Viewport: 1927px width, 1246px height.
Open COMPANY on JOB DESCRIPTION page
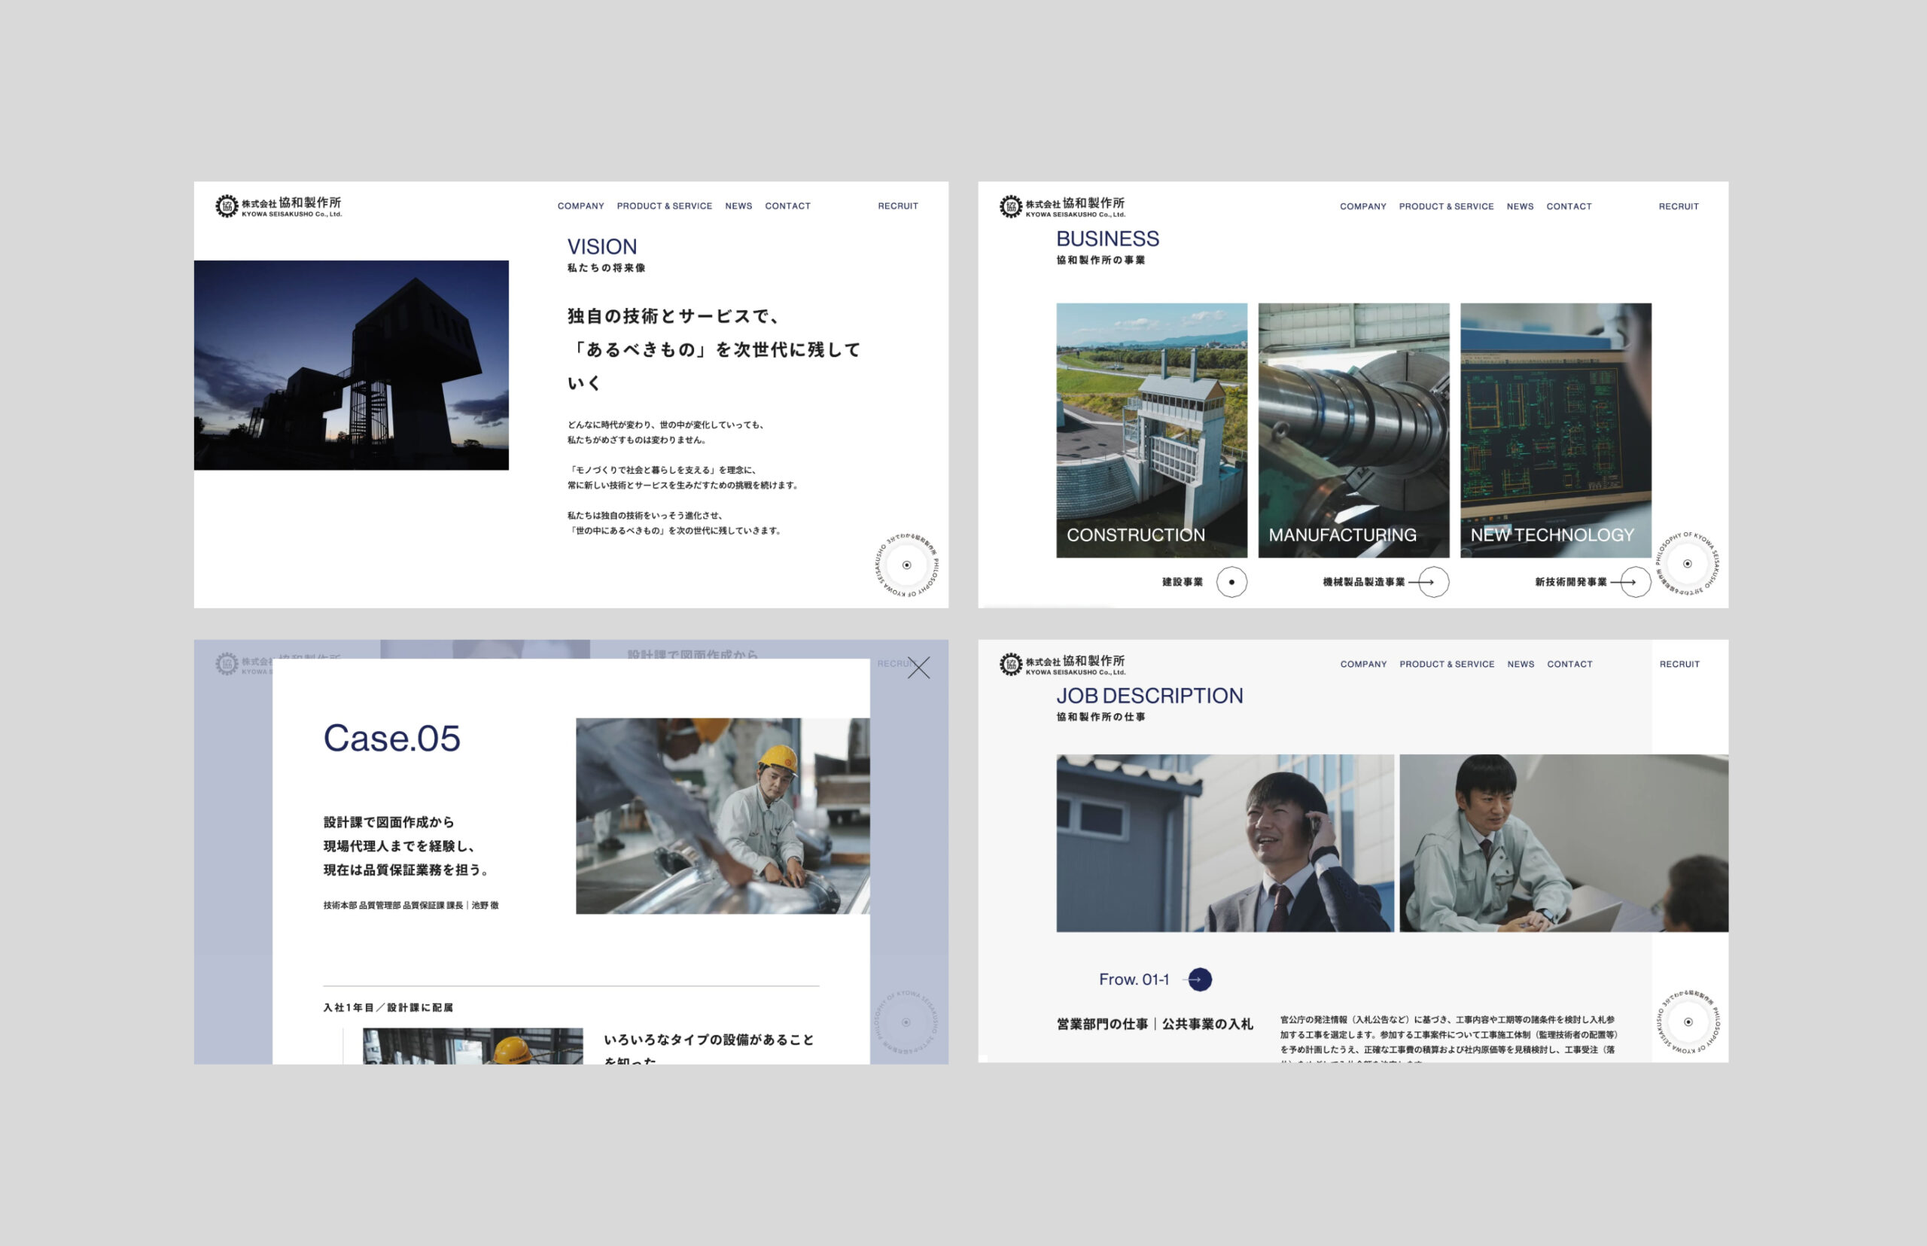pos(1363,664)
